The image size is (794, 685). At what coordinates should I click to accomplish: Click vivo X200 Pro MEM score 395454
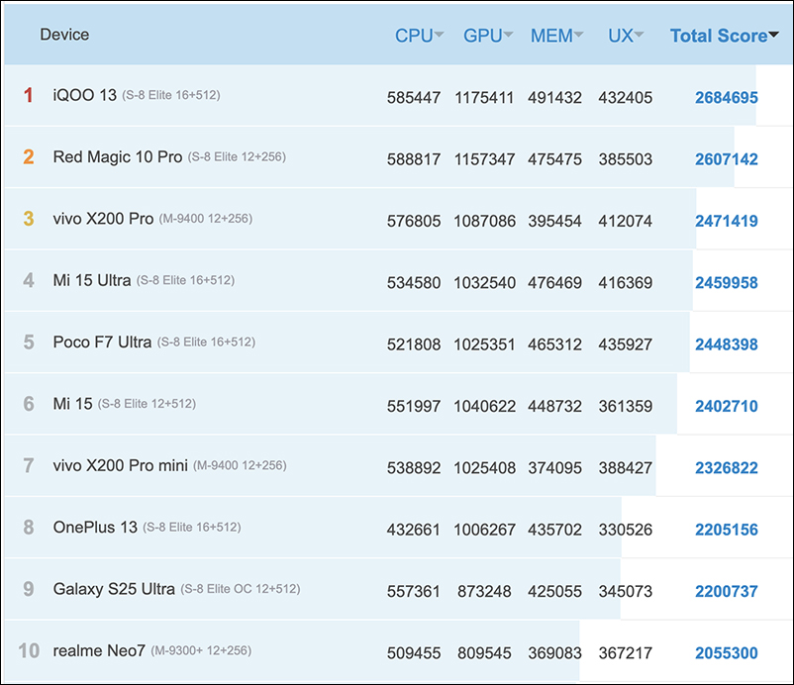coord(554,221)
